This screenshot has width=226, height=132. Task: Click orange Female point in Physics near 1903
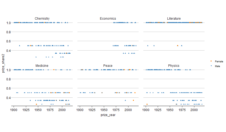point(147,104)
